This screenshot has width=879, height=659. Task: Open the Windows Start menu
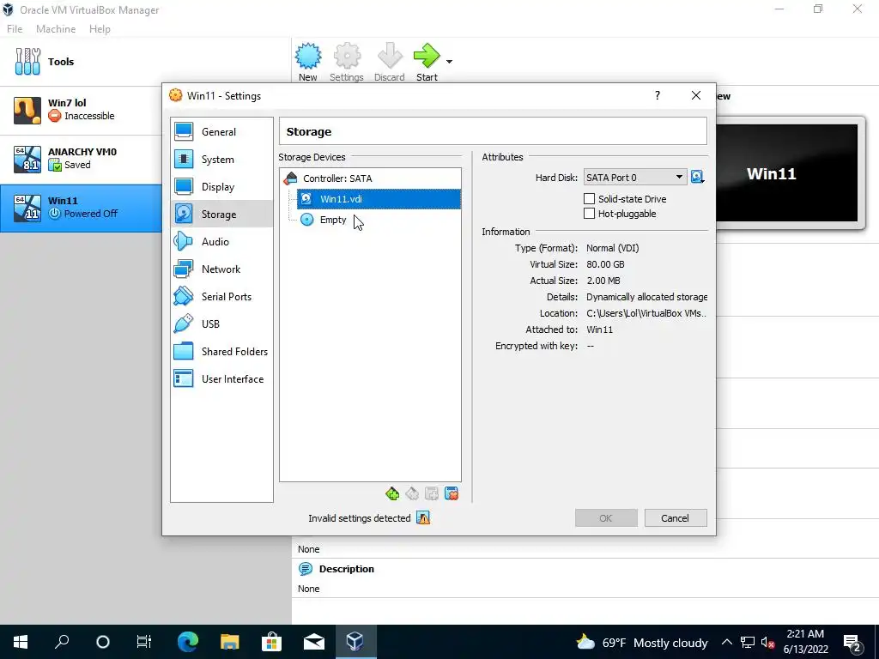(x=21, y=642)
